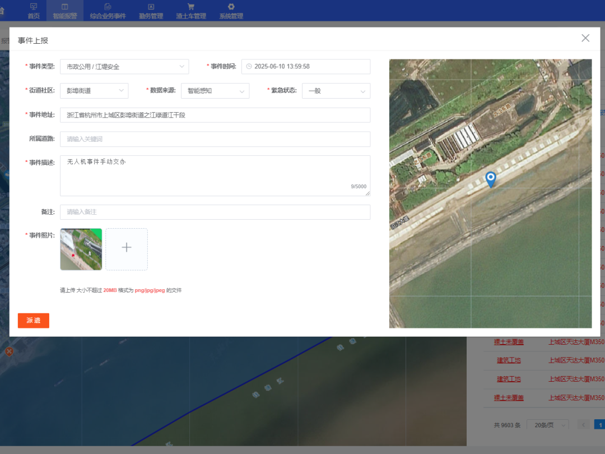Screen dimensions: 605x454
Task: Expand the 街道社区 dropdown
Action: 94,91
